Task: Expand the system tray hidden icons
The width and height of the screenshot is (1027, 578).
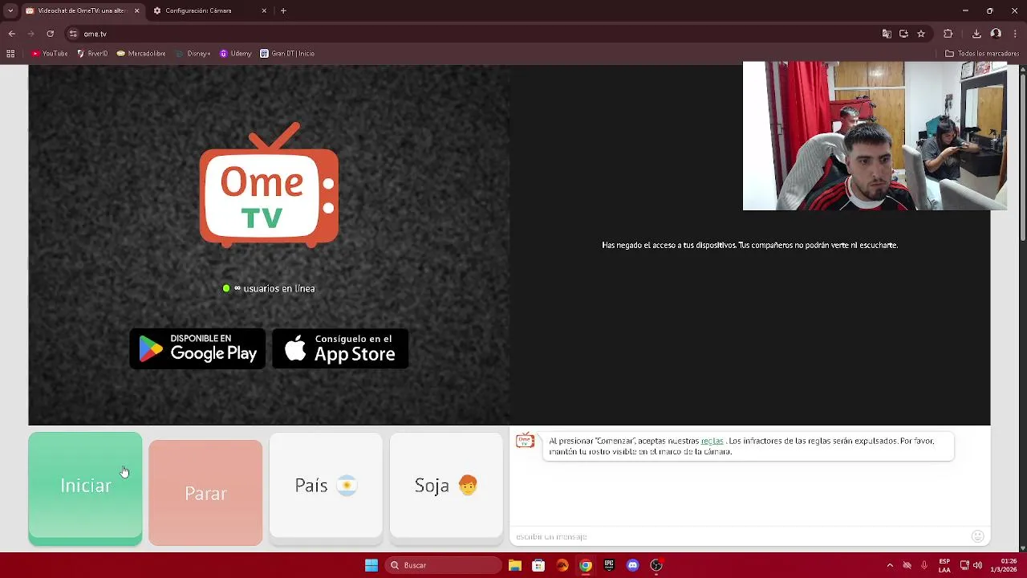Action: [890, 565]
